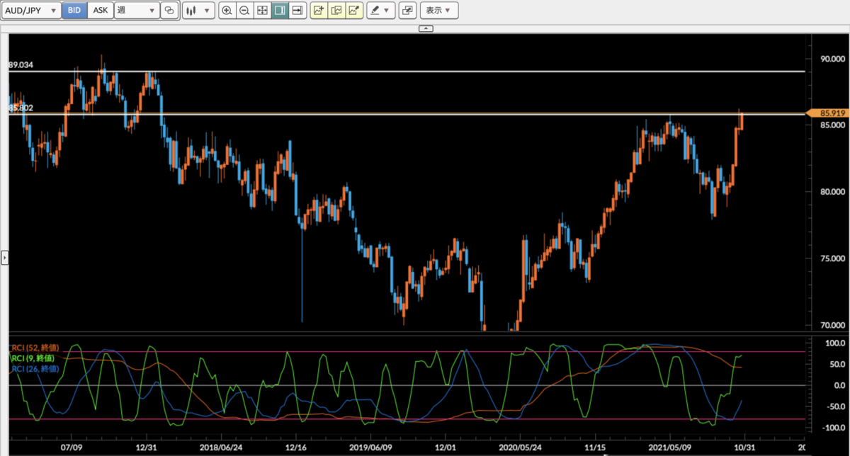
Task: Click the window layout icon beside 表示
Action: [x=407, y=10]
